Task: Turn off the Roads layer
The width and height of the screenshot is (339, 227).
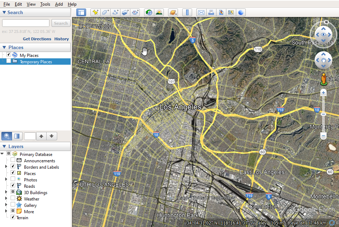Action: point(13,185)
